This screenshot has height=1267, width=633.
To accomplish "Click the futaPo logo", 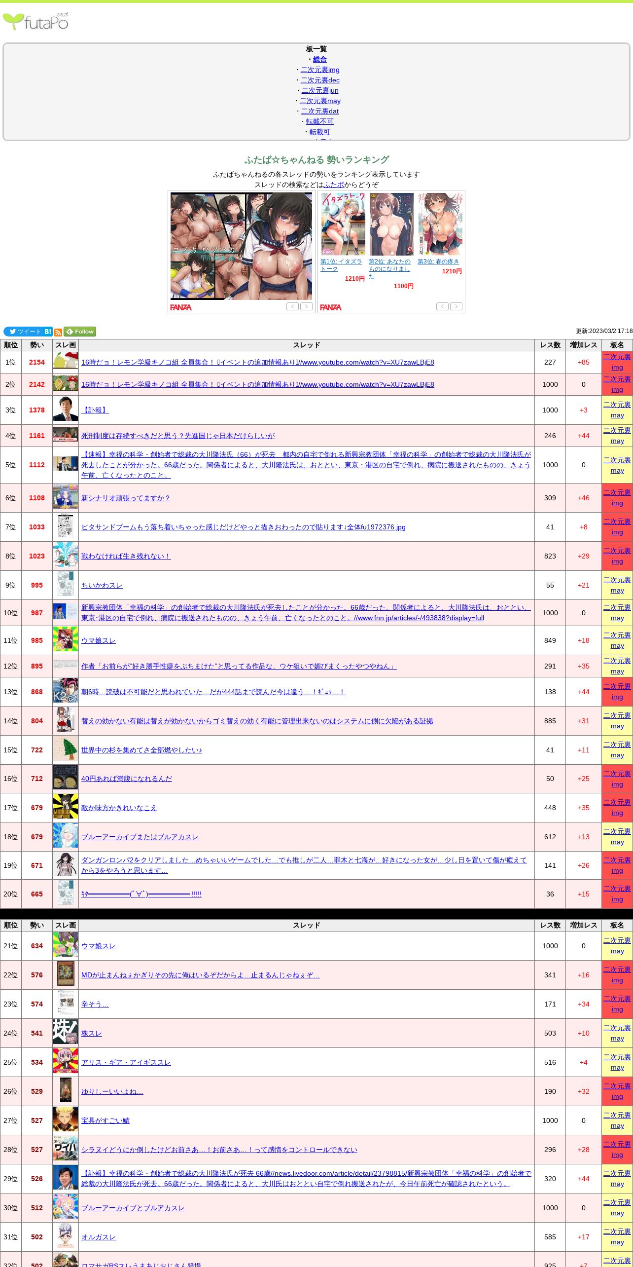I will tap(35, 21).
